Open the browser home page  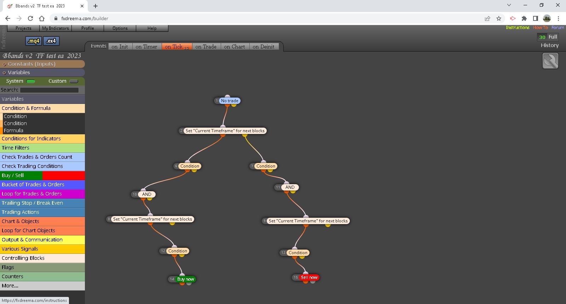(x=42, y=18)
